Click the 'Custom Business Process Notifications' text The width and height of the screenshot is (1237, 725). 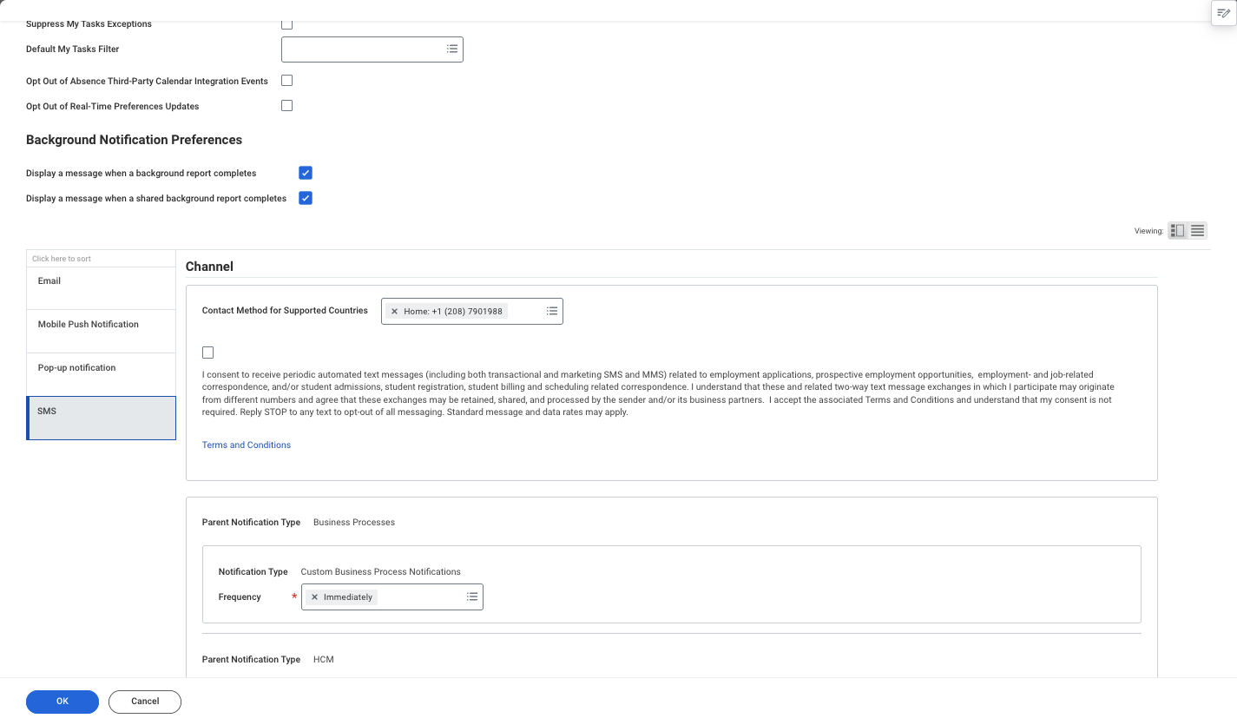[380, 572]
